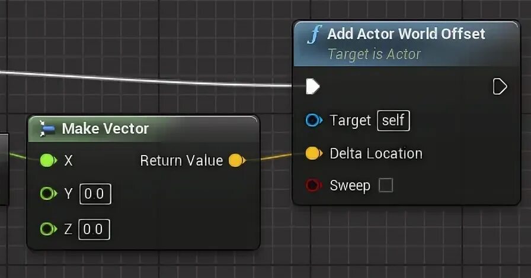Select the Add Actor World Offset node title
531x278 pixels.
click(406, 34)
